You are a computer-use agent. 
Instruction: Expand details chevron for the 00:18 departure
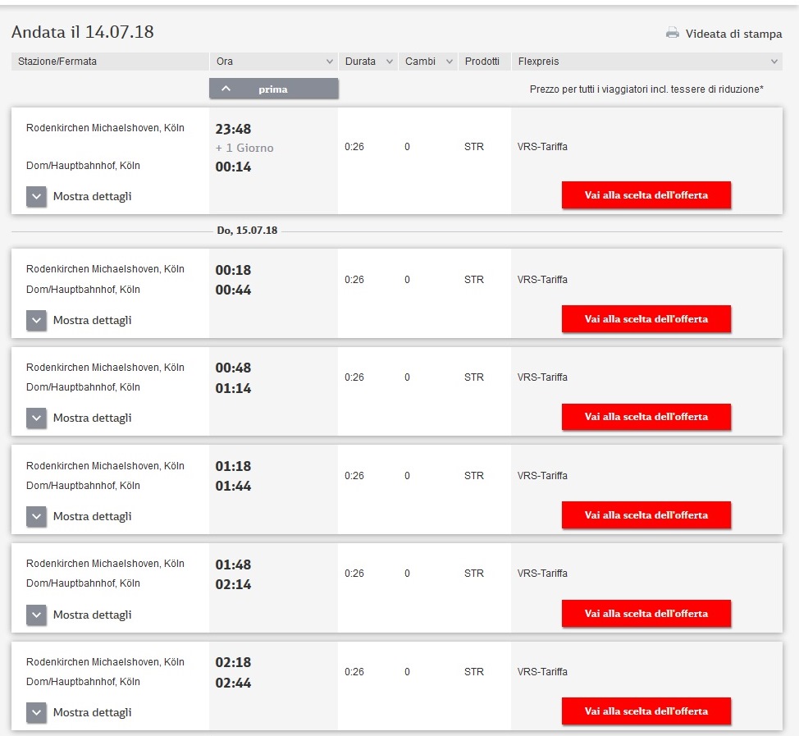[x=36, y=321]
